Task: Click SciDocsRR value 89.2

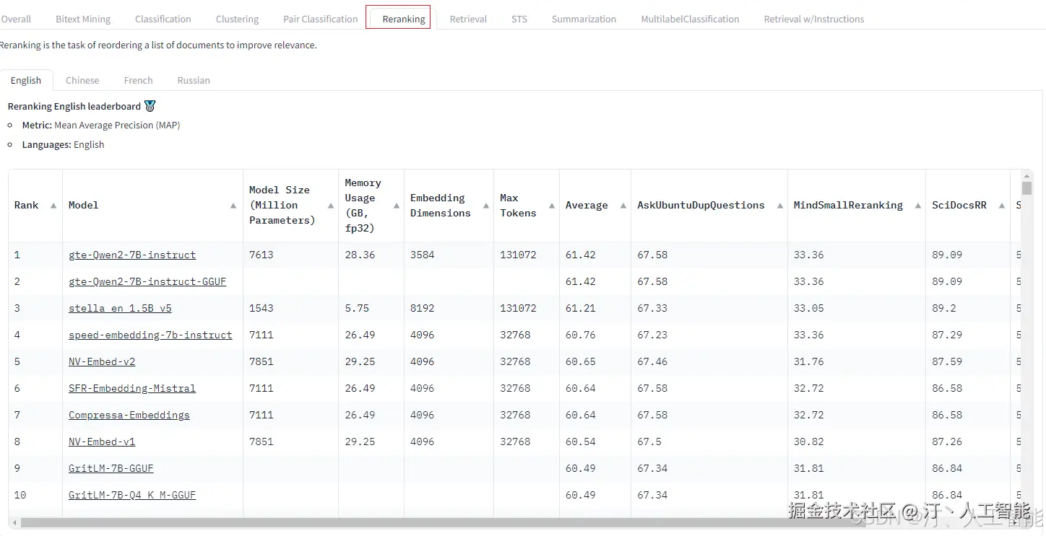Action: 943,308
